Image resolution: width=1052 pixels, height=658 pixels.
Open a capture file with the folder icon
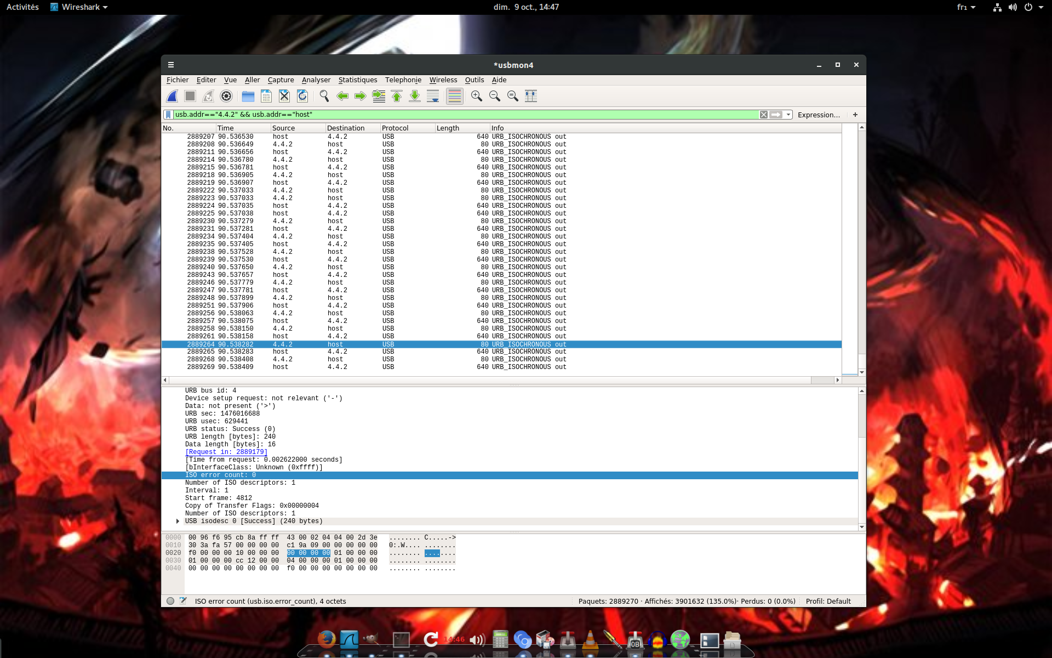[x=248, y=97]
